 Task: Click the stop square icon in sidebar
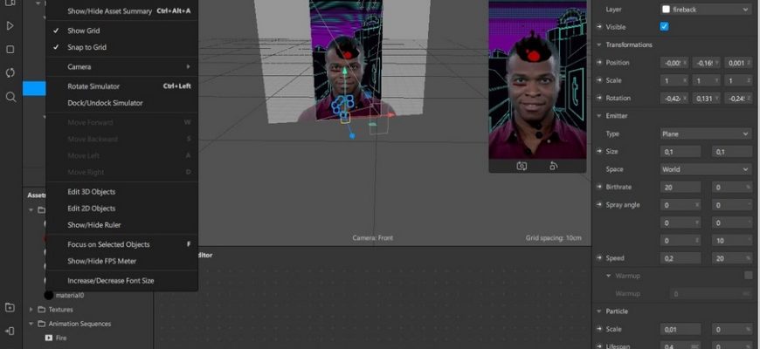(10, 50)
